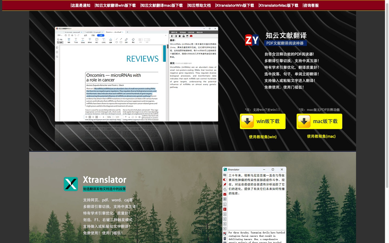Click the new tab plus in 知云 screenshot

[128, 32]
